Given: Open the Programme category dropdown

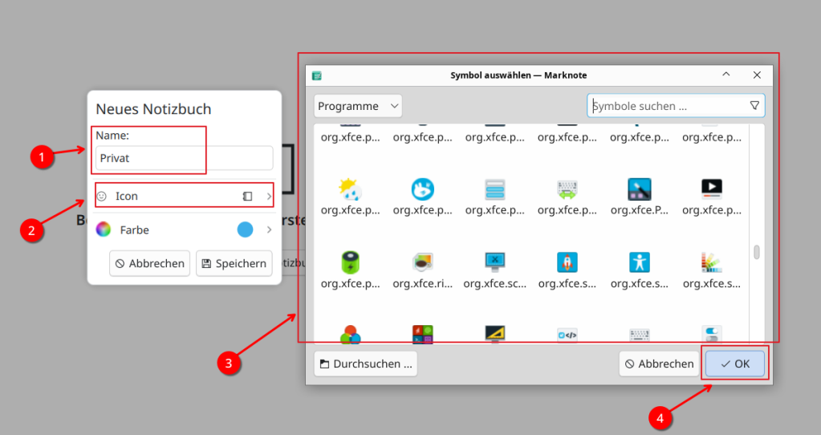Looking at the screenshot, I should tap(358, 106).
